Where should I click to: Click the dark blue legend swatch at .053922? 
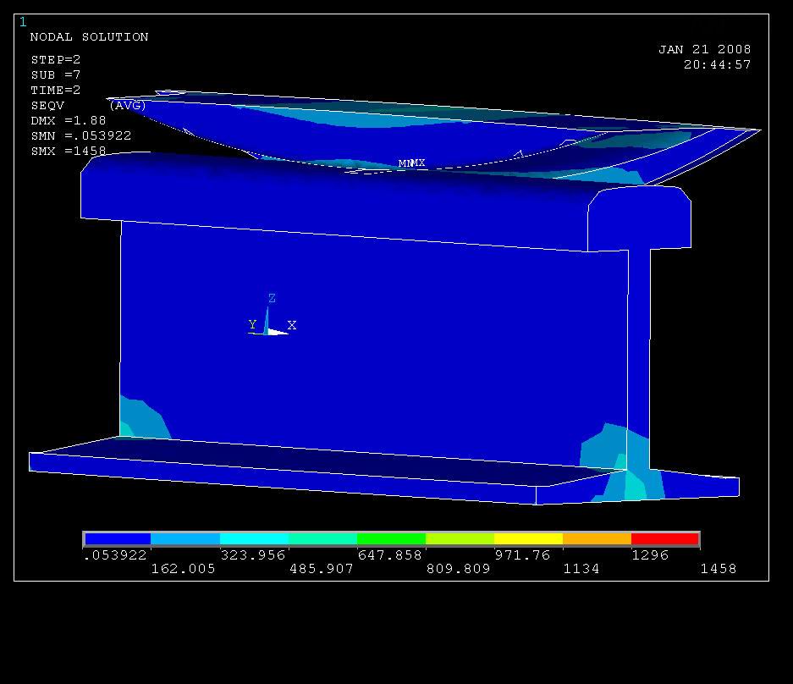[x=118, y=538]
